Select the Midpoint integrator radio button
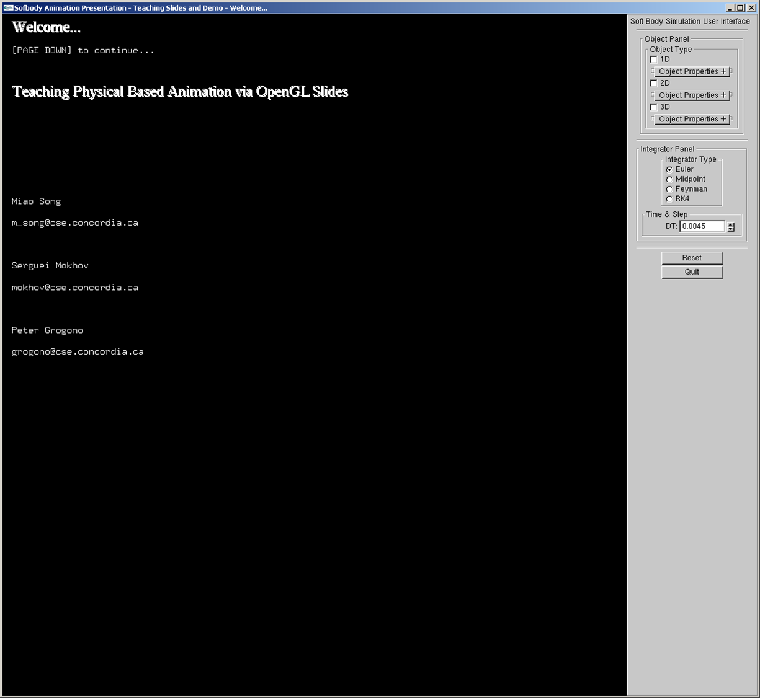 tap(669, 179)
